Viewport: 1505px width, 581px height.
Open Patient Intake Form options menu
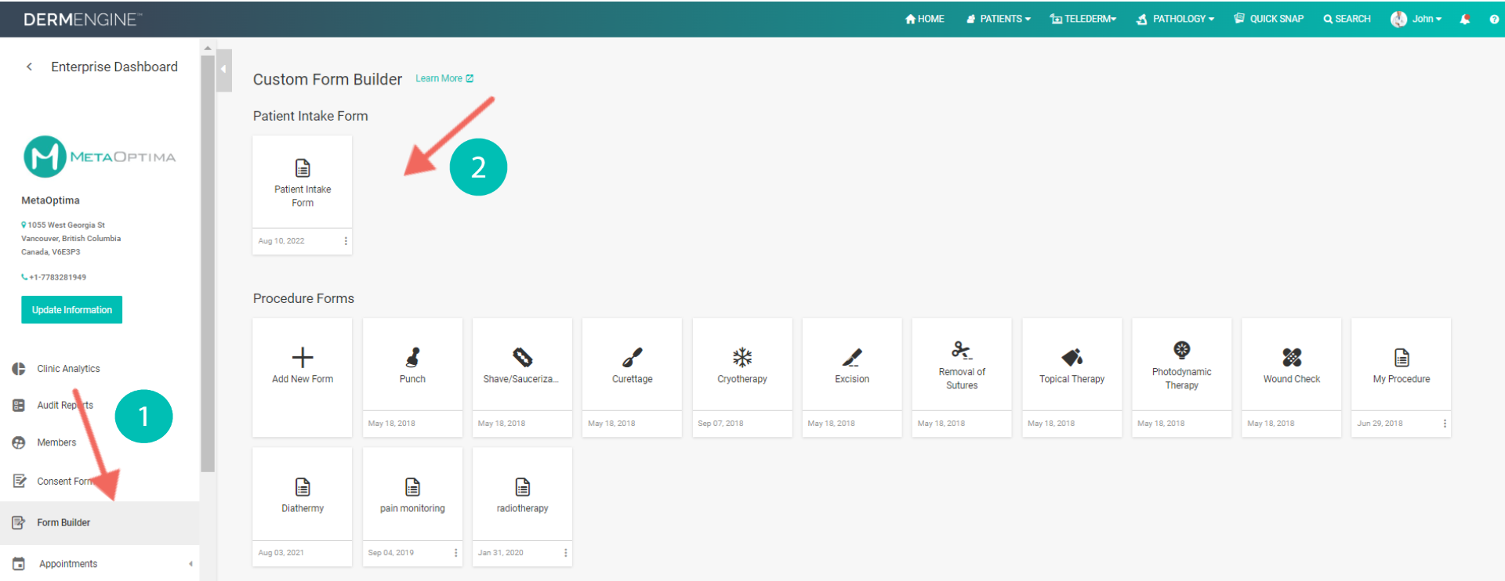coord(346,241)
